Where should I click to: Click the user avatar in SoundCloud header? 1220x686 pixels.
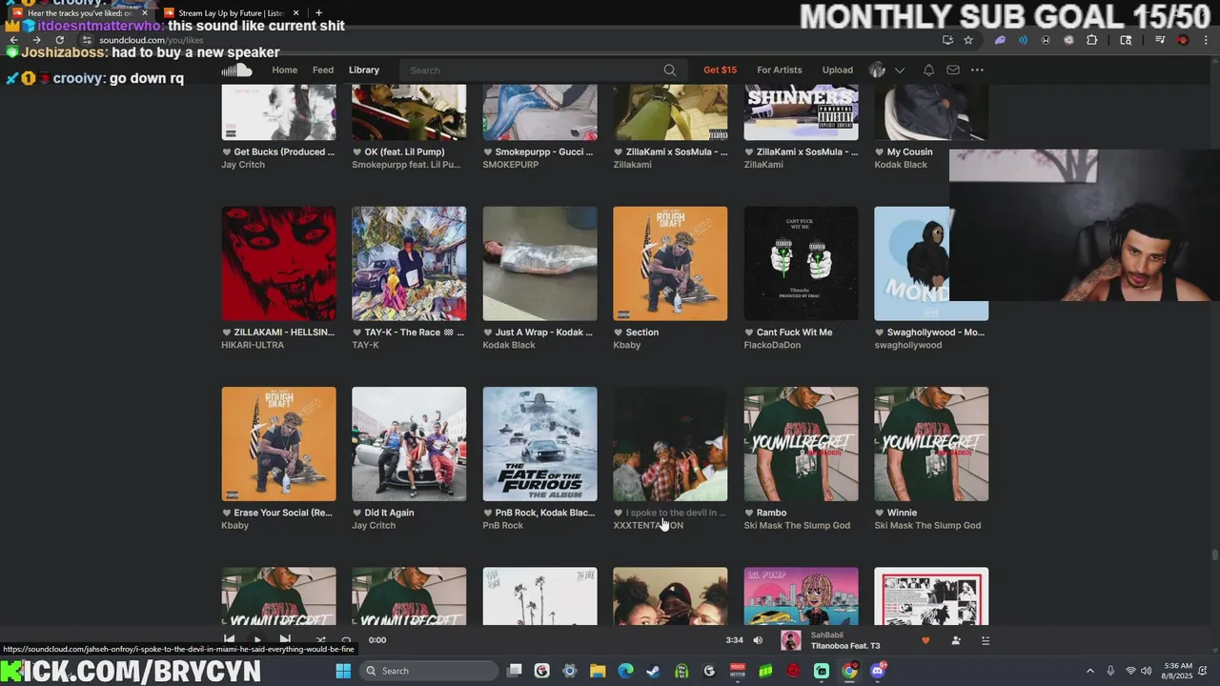click(877, 70)
